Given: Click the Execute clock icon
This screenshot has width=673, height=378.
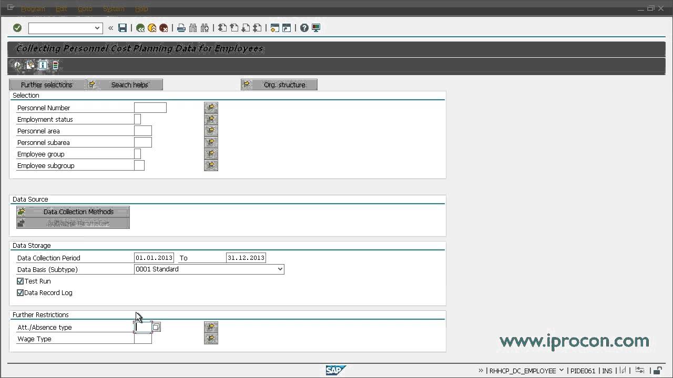Looking at the screenshot, I should pyautogui.click(x=18, y=65).
